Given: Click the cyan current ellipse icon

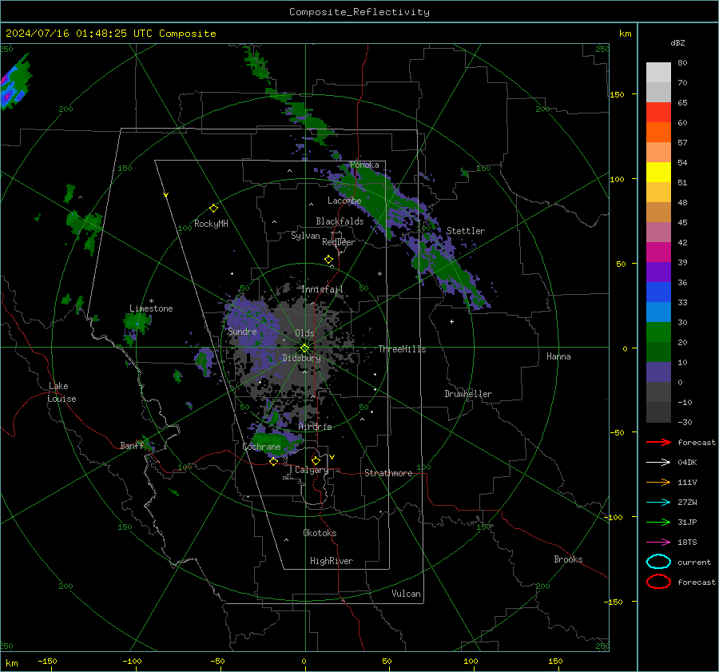Looking at the screenshot, I should [x=658, y=562].
